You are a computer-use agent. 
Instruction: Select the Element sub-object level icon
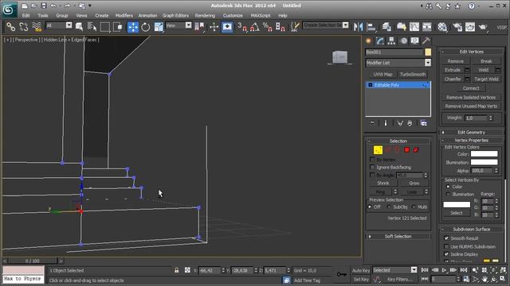[x=416, y=150]
